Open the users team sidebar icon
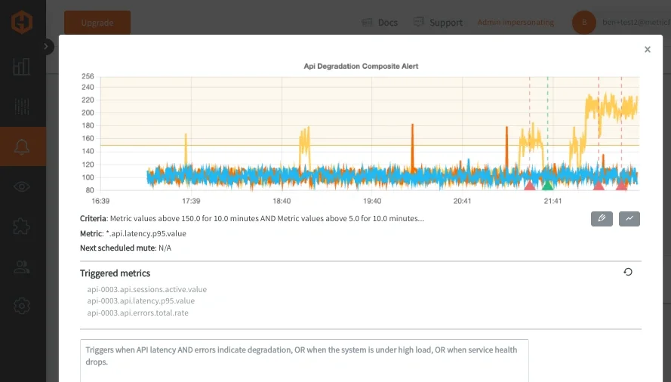This screenshot has width=671, height=382. click(x=22, y=266)
